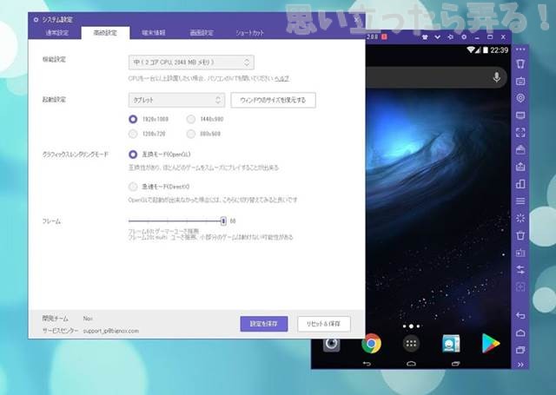Open the keyboard control icon in Nox sidebar
The width and height of the screenshot is (556, 395).
[520, 81]
